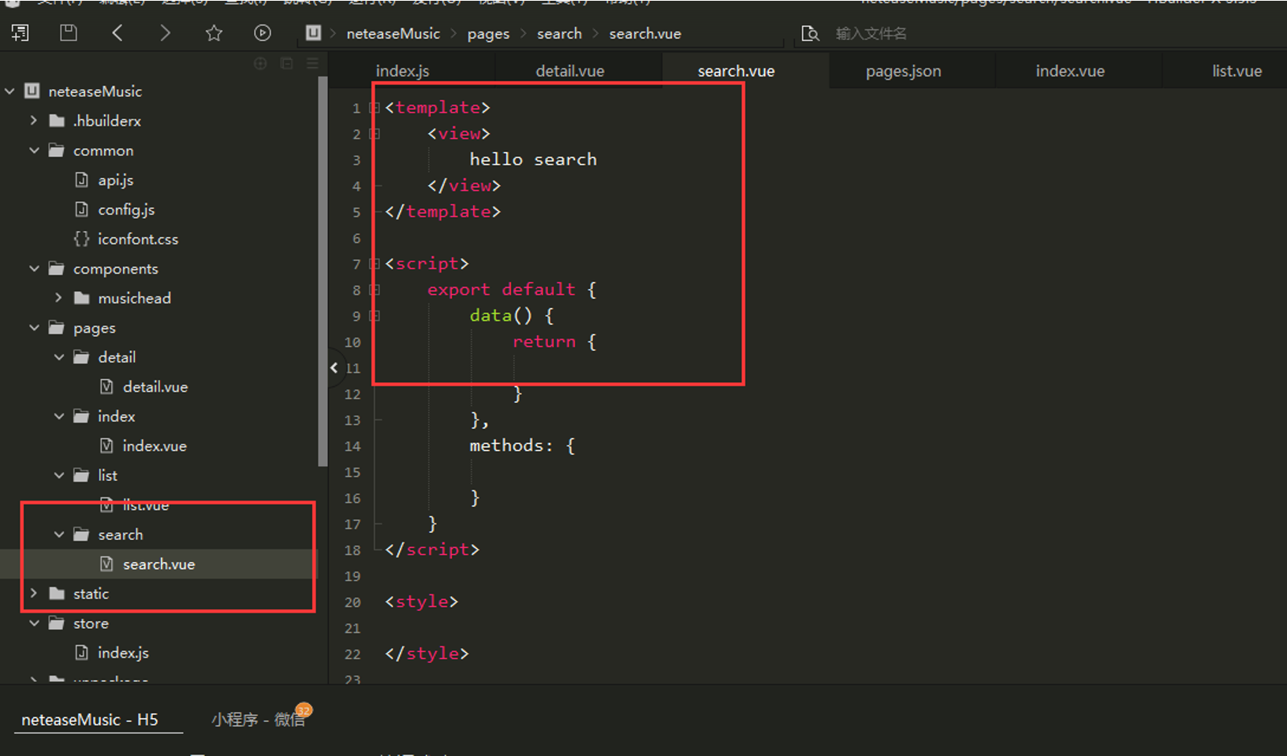
Task: Click the search.vue file type icon in tree
Action: click(x=106, y=564)
